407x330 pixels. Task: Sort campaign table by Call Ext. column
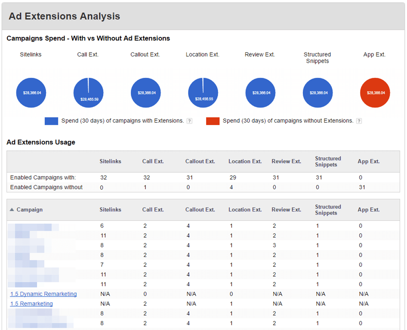click(x=153, y=210)
